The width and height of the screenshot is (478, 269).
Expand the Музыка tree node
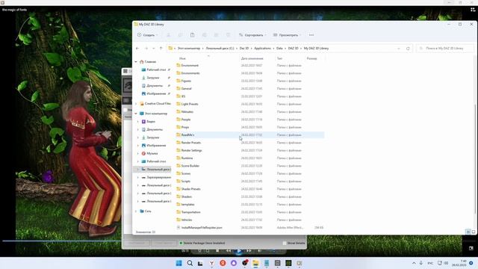[137, 153]
